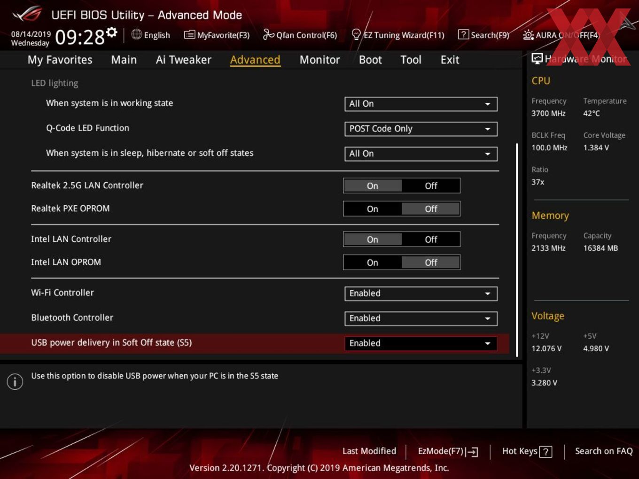The width and height of the screenshot is (639, 479).
Task: Click the Search question mark icon
Action: pos(463,34)
